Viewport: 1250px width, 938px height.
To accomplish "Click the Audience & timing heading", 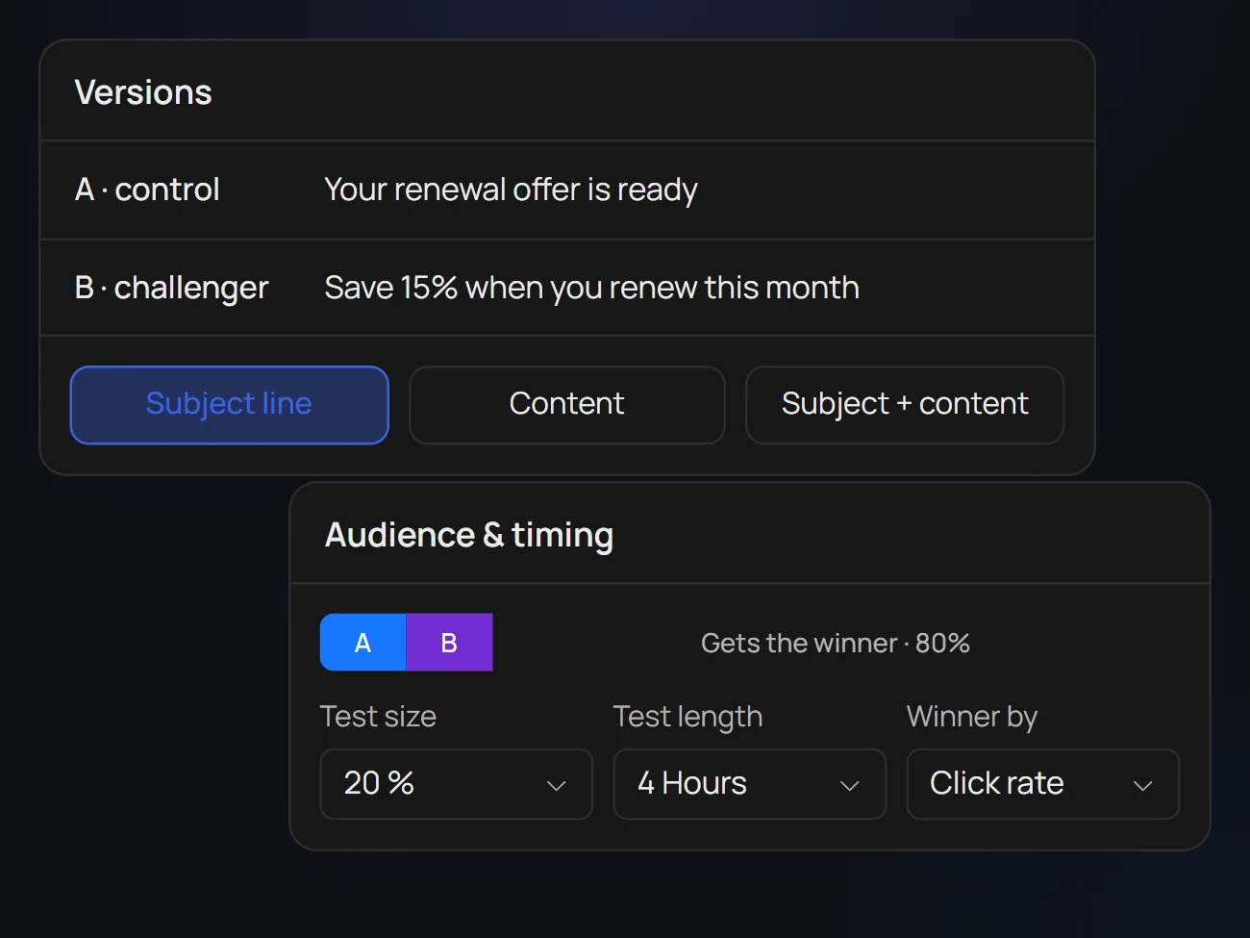I will click(469, 535).
